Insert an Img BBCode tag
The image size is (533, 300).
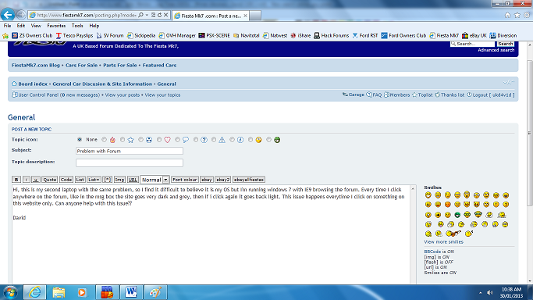click(119, 180)
